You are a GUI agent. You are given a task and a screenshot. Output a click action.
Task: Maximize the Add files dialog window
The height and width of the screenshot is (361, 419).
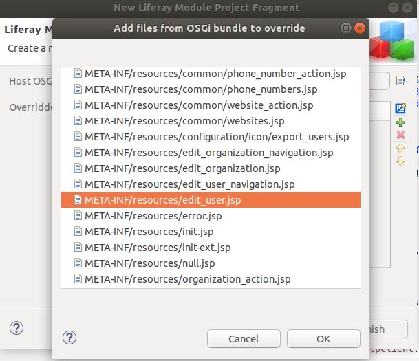(x=346, y=28)
